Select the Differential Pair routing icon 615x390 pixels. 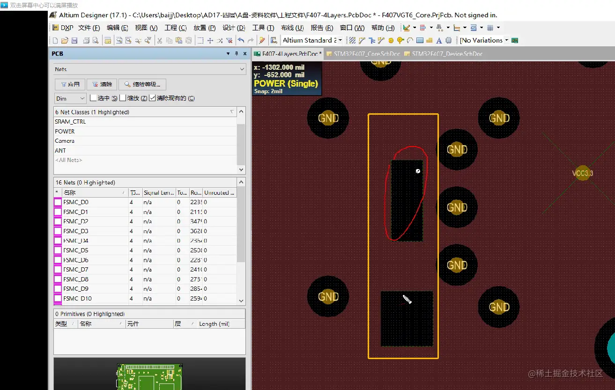point(381,40)
